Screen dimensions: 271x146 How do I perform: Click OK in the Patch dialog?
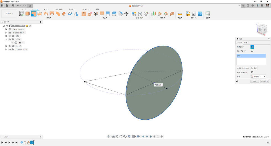tap(255, 81)
